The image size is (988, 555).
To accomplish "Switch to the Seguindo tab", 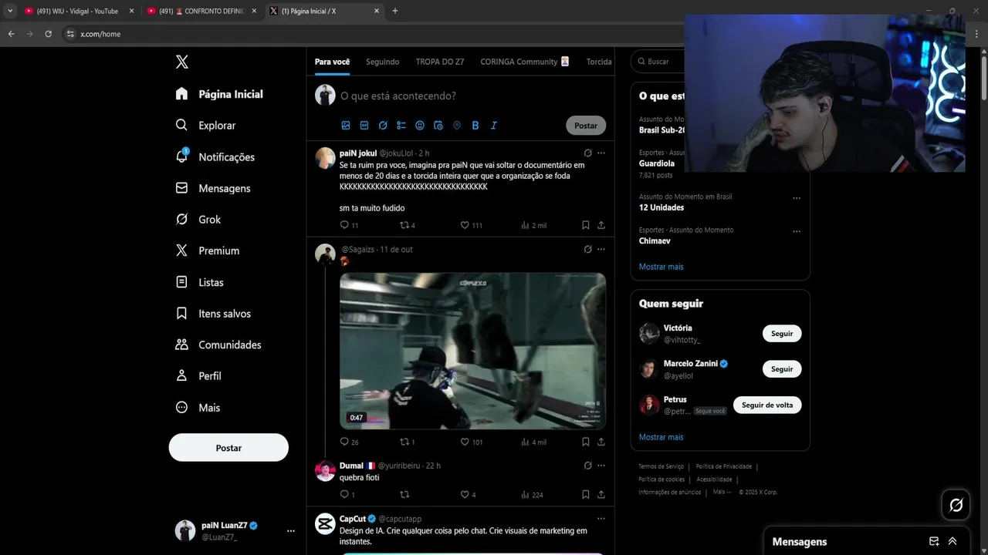I will pos(383,62).
